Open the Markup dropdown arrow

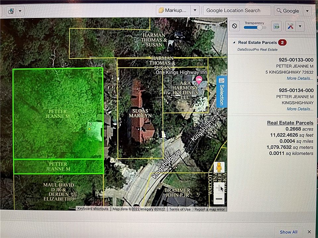pyautogui.click(x=195, y=10)
